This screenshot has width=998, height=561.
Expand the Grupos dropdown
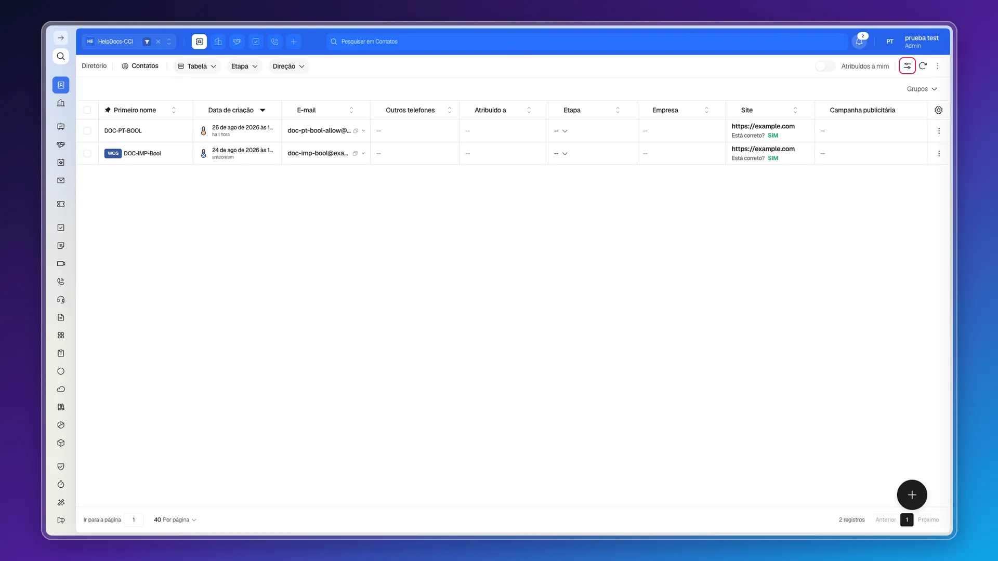[x=922, y=89]
